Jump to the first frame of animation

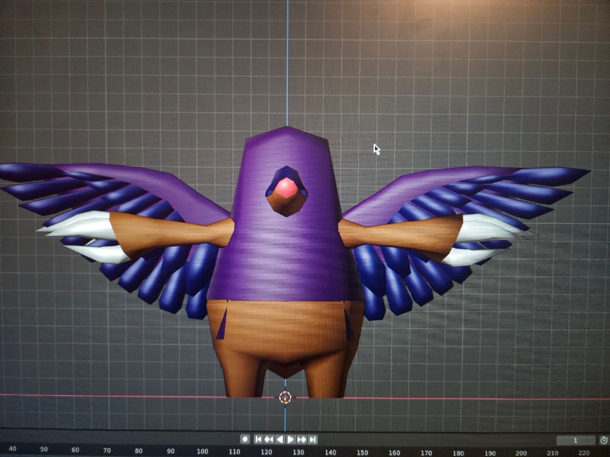point(258,439)
